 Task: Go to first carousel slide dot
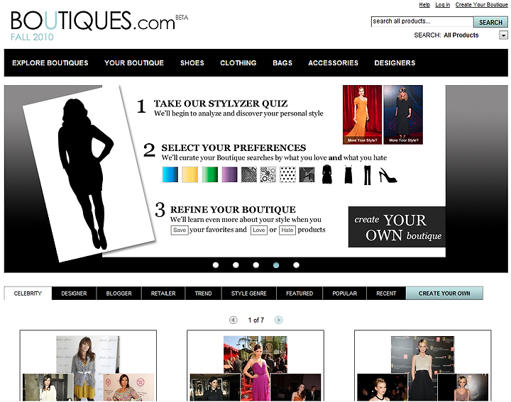(x=216, y=265)
